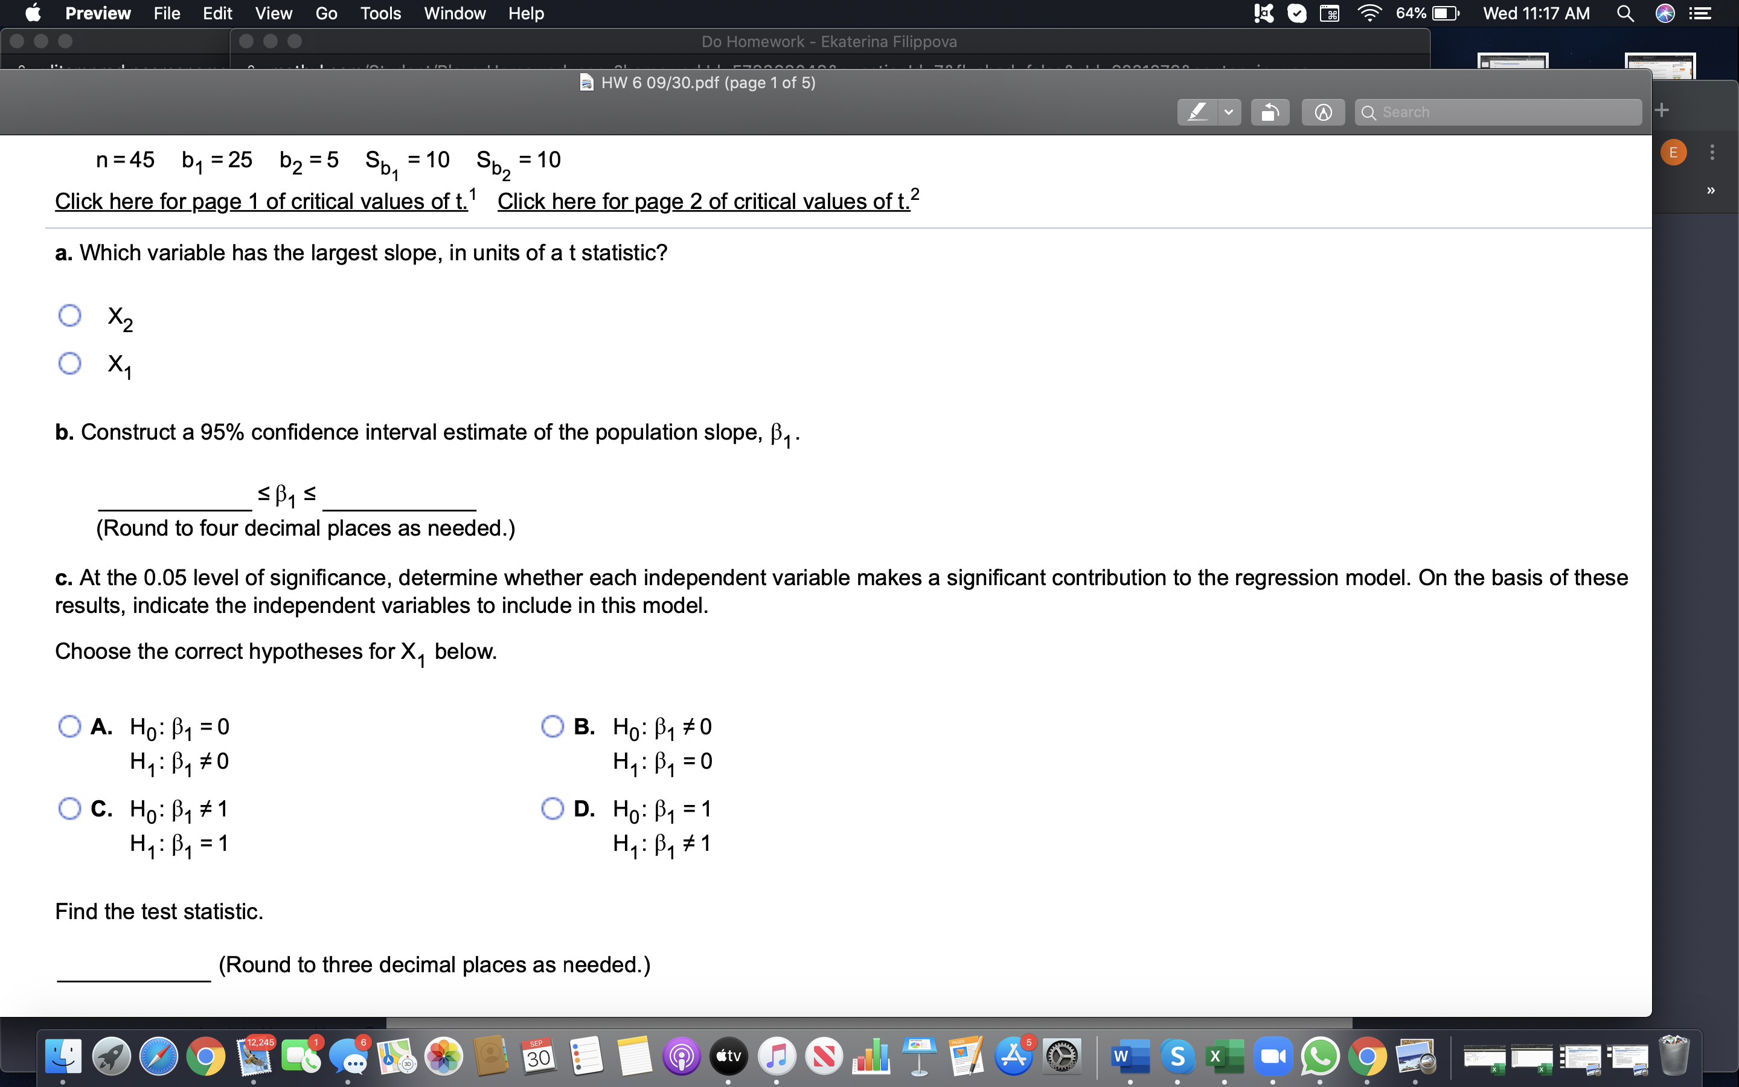Open WhatsApp from the Dock

1319,1056
